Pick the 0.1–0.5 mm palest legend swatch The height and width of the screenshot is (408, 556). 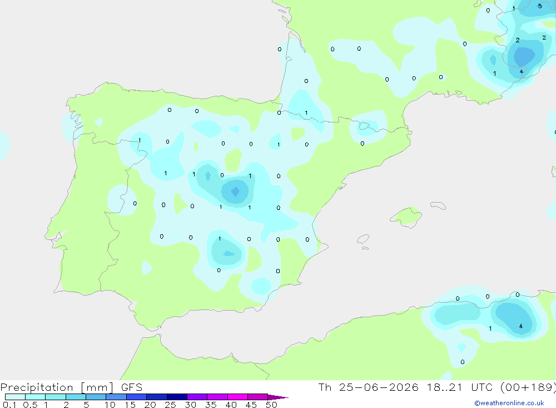tap(15, 397)
